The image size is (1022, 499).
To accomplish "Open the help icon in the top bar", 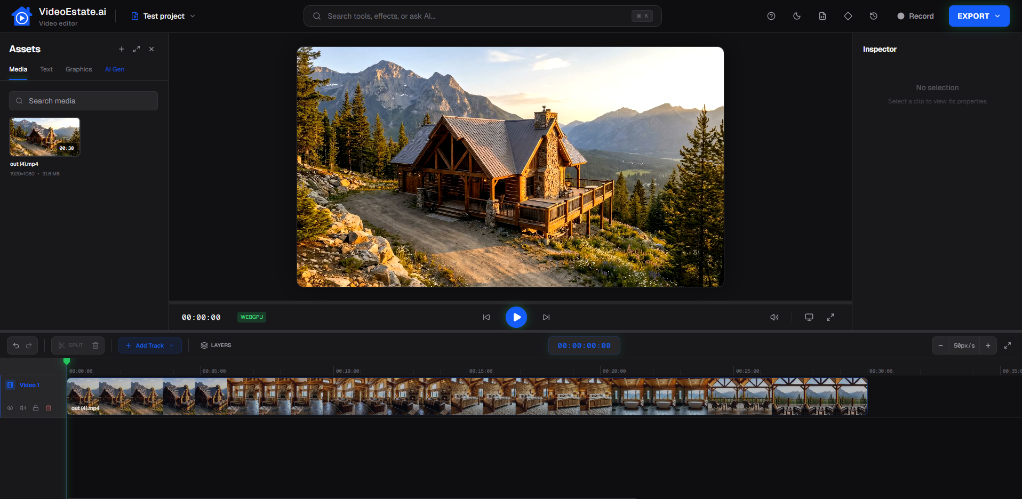I will 771,16.
